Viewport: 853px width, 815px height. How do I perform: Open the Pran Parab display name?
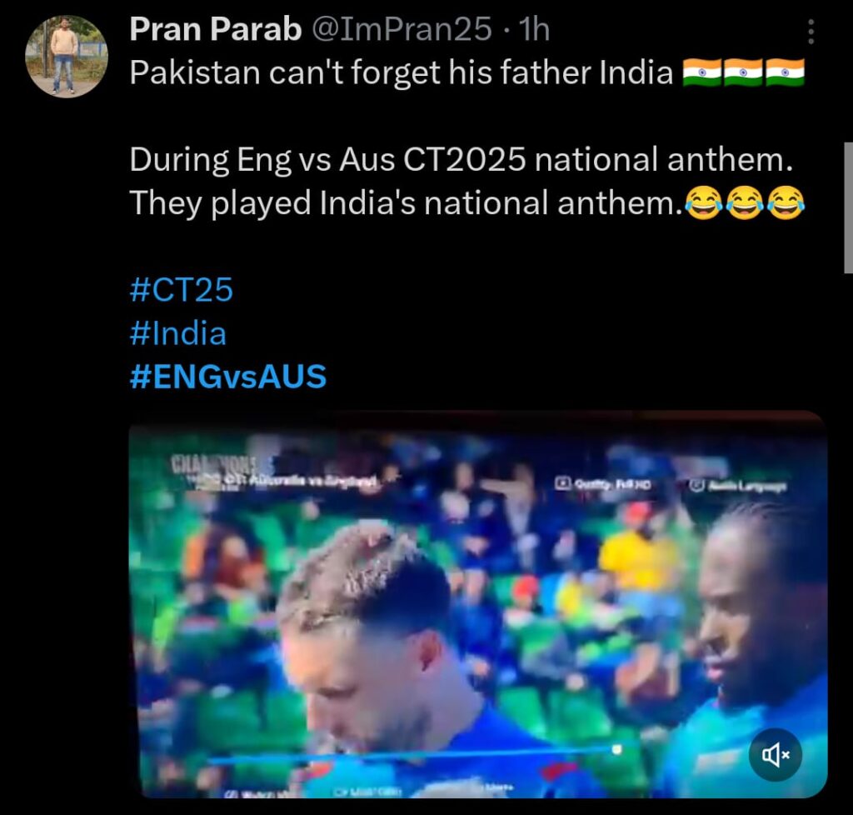coord(216,29)
